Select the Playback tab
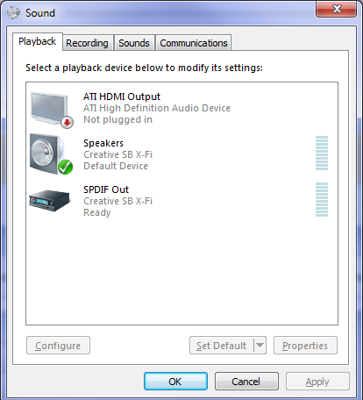The height and width of the screenshot is (400, 363). tap(38, 41)
